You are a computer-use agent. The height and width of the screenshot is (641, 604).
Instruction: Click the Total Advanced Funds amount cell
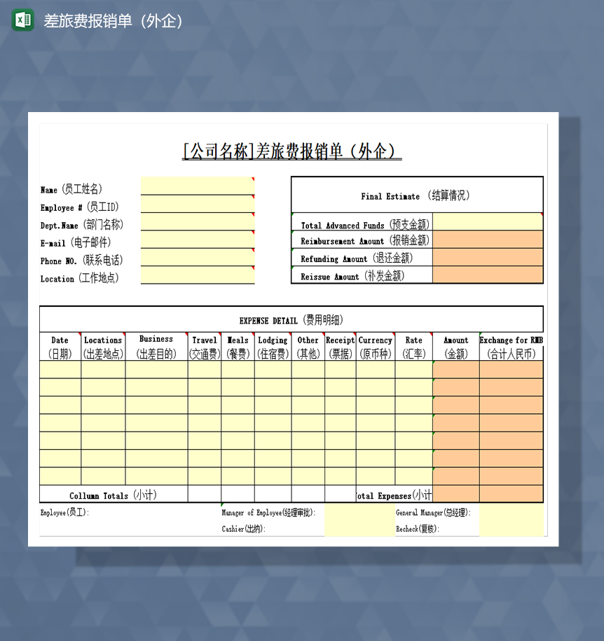488,221
